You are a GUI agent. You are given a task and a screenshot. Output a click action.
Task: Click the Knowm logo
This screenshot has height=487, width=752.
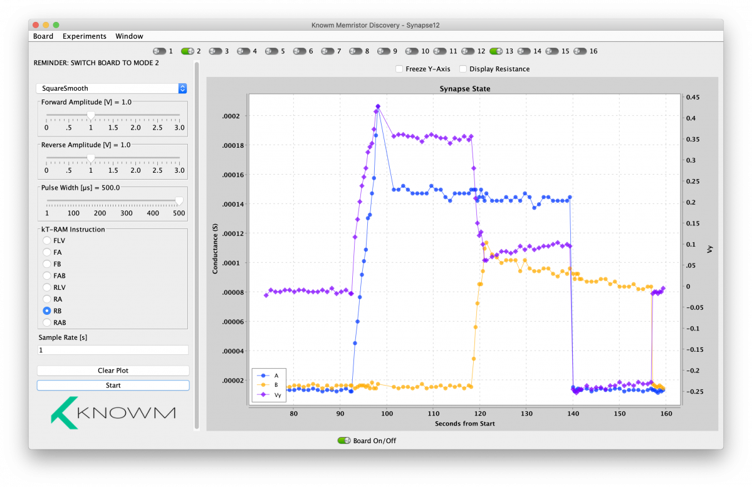point(113,413)
